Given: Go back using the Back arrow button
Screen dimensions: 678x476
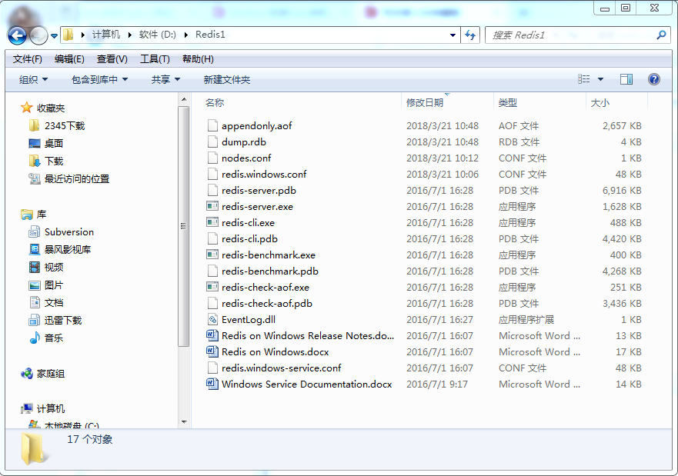Looking at the screenshot, I should pyautogui.click(x=17, y=35).
